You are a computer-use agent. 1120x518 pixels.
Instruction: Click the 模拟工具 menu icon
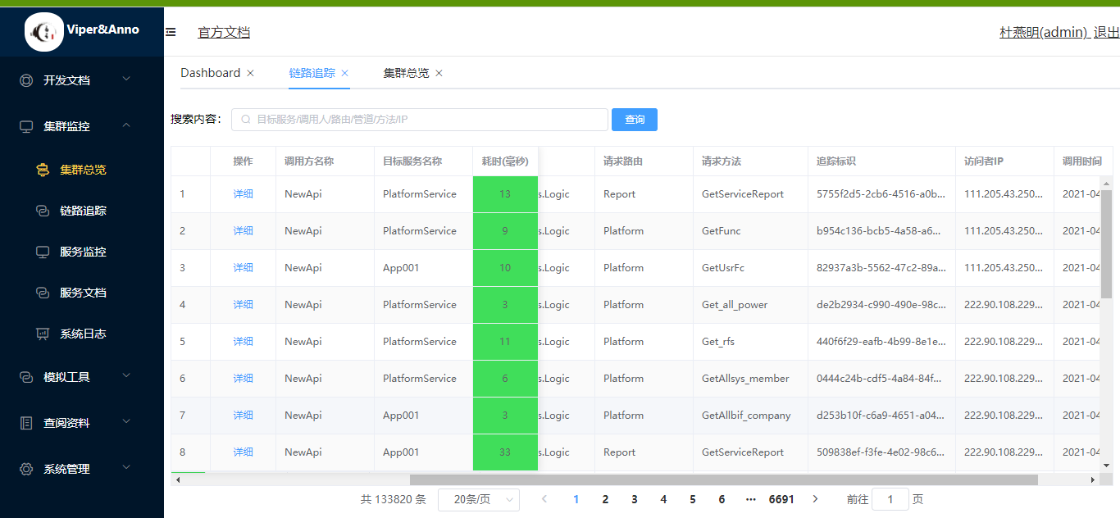point(26,377)
